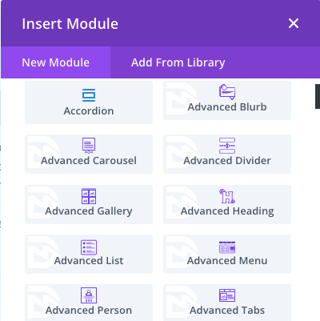
Task: Choose the Advanced Menu icon
Action: click(227, 247)
